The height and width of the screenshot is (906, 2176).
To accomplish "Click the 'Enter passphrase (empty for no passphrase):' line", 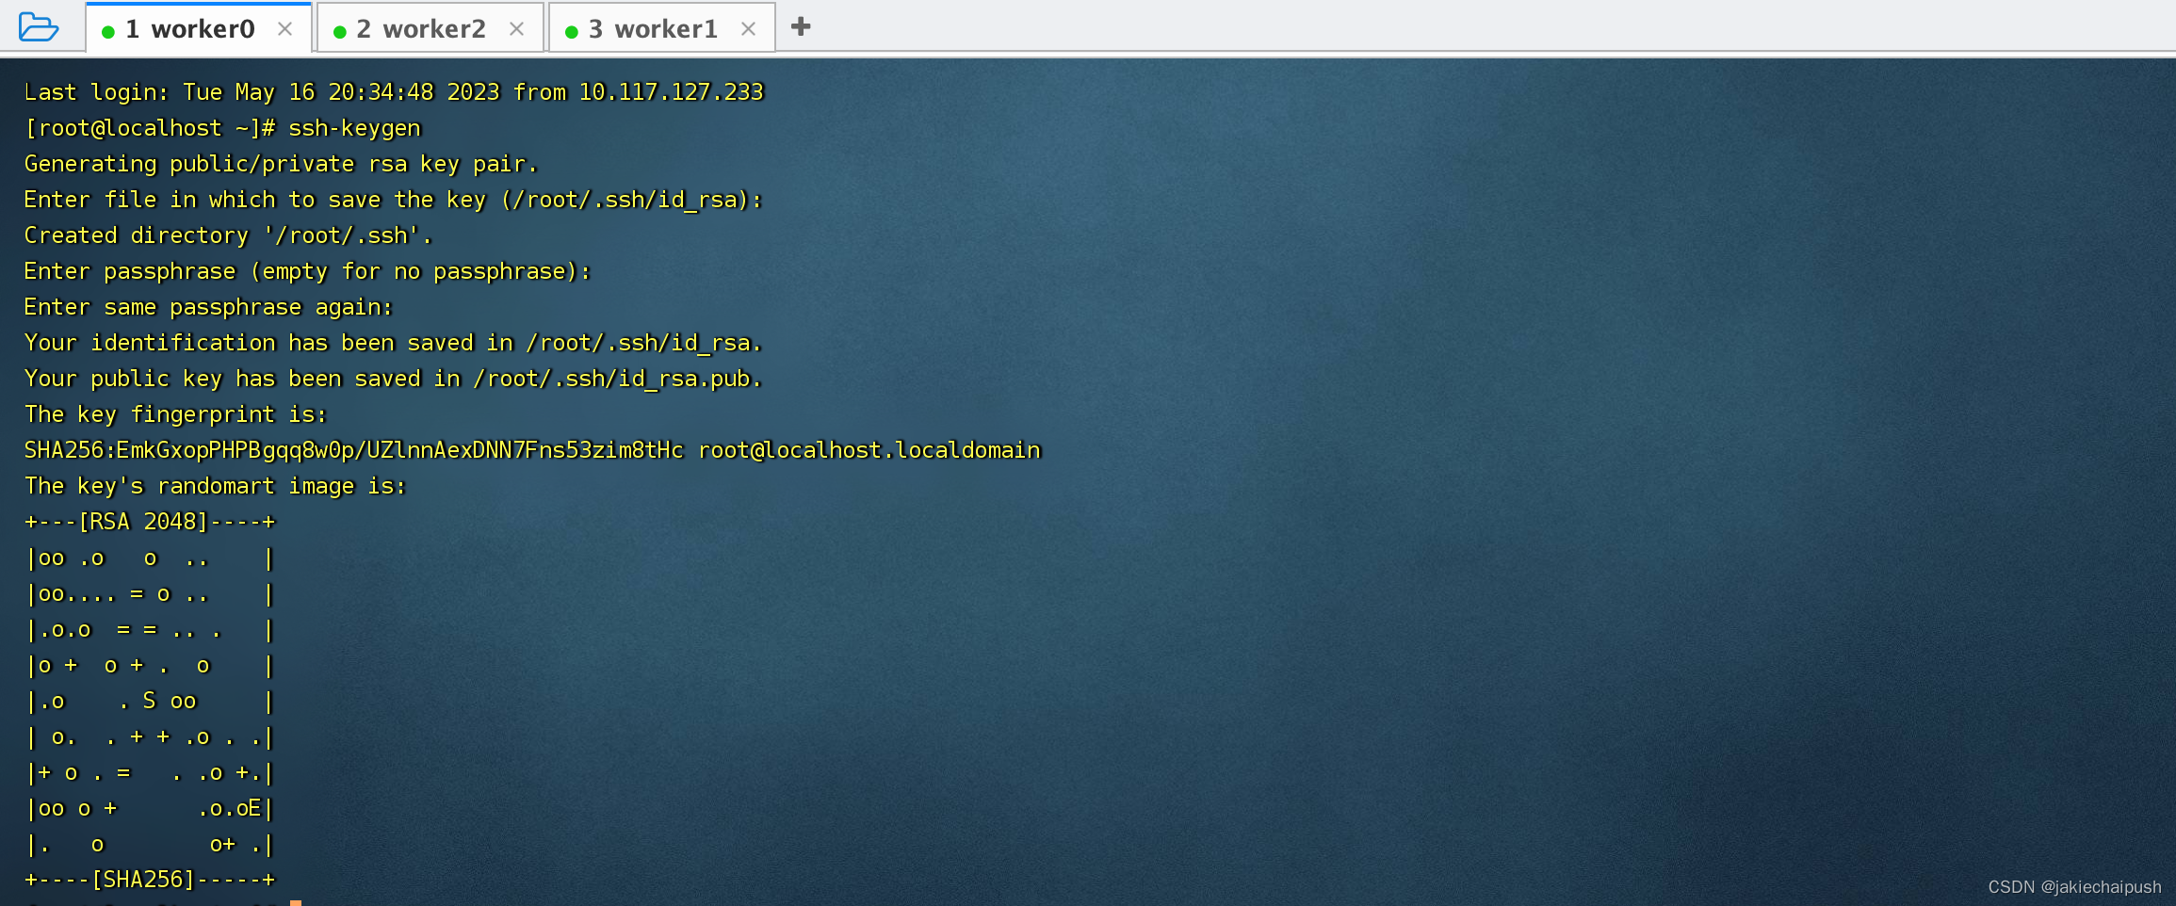I will pyautogui.click(x=307, y=271).
